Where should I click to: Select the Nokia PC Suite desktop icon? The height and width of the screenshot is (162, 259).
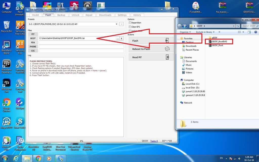7,144
